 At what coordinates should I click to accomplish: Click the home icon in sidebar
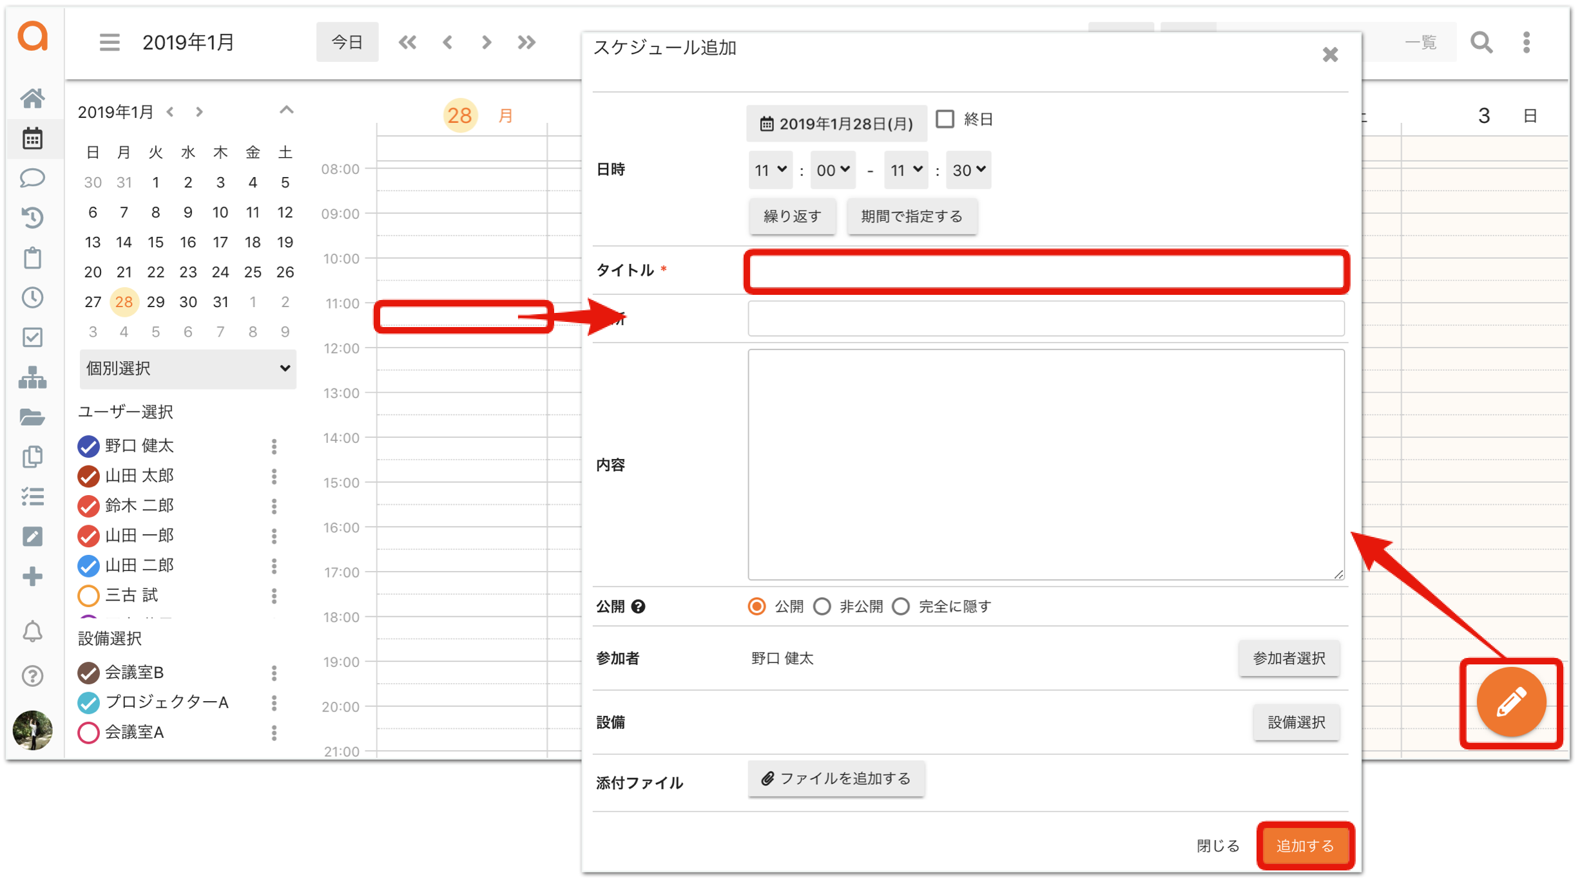(x=32, y=97)
